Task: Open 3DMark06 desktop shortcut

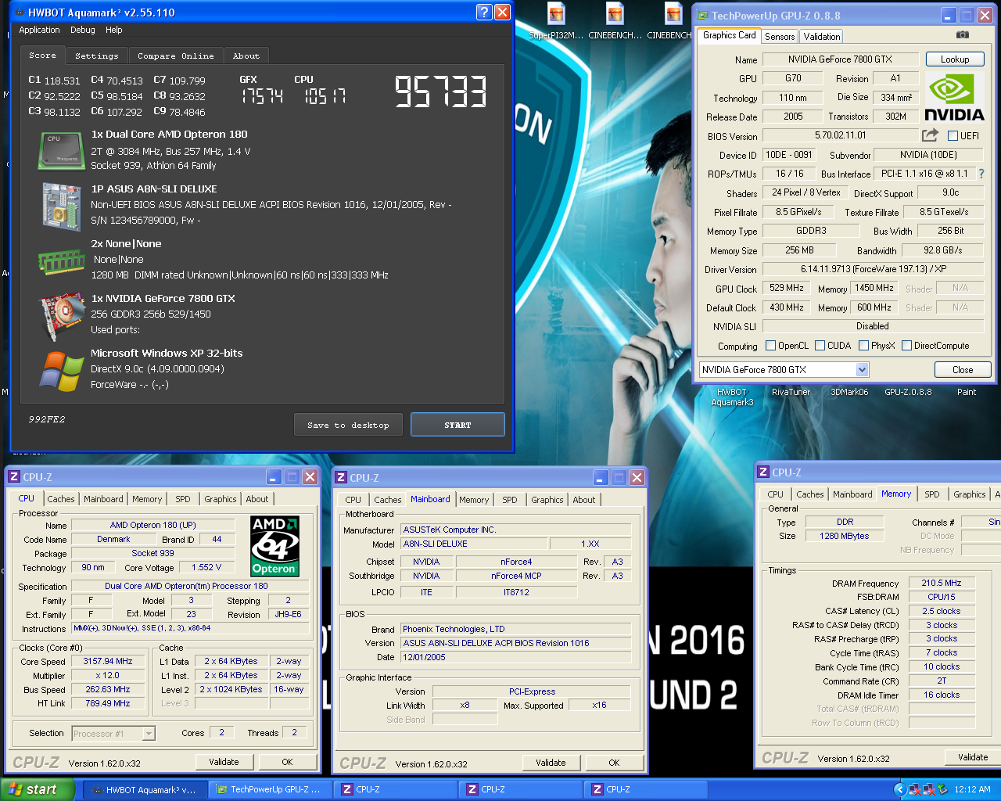Action: 849,392
